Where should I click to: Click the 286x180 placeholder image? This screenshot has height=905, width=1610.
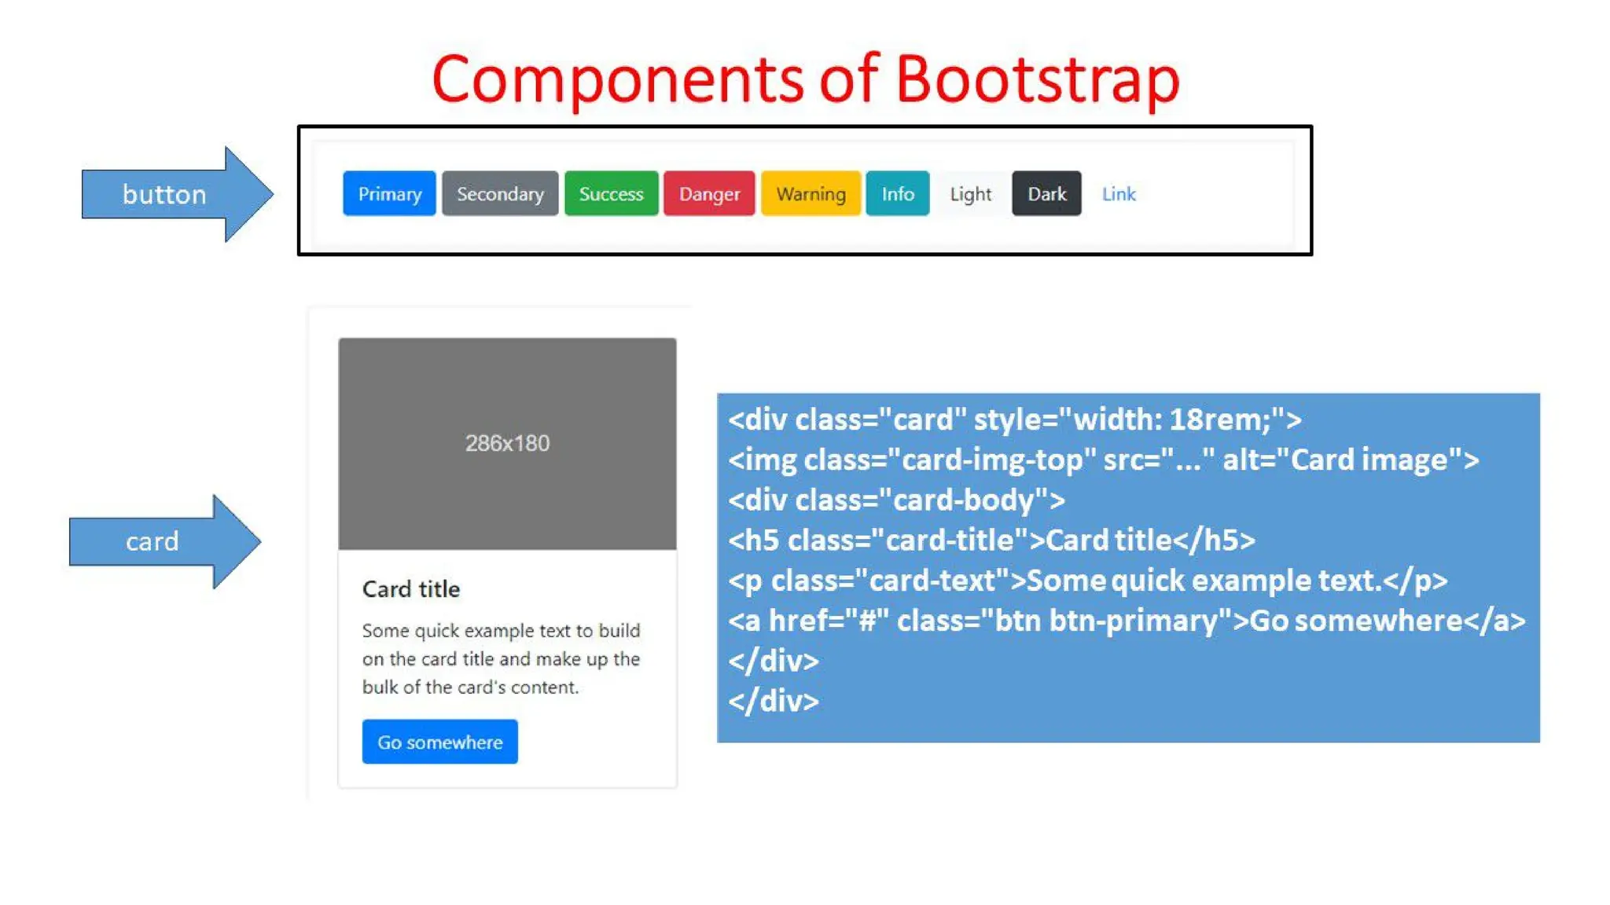click(507, 443)
